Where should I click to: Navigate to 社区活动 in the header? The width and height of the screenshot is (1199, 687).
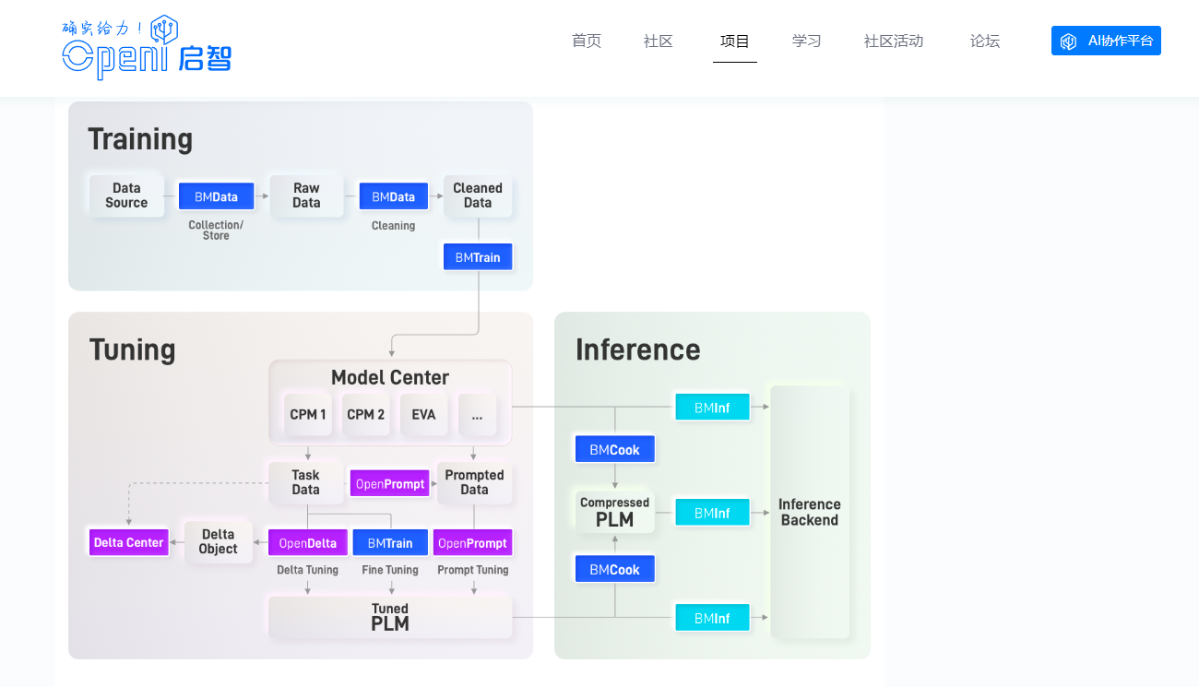point(894,41)
